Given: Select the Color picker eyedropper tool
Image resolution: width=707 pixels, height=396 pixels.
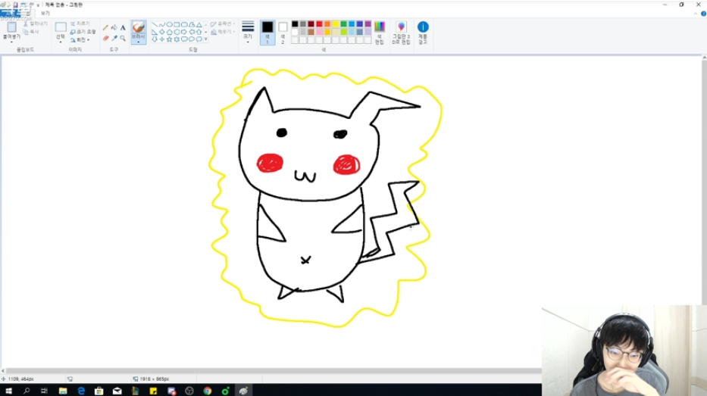Looking at the screenshot, I should [114, 39].
